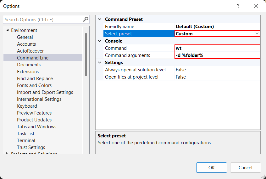Open the Fonts and Colors page

pos(34,85)
